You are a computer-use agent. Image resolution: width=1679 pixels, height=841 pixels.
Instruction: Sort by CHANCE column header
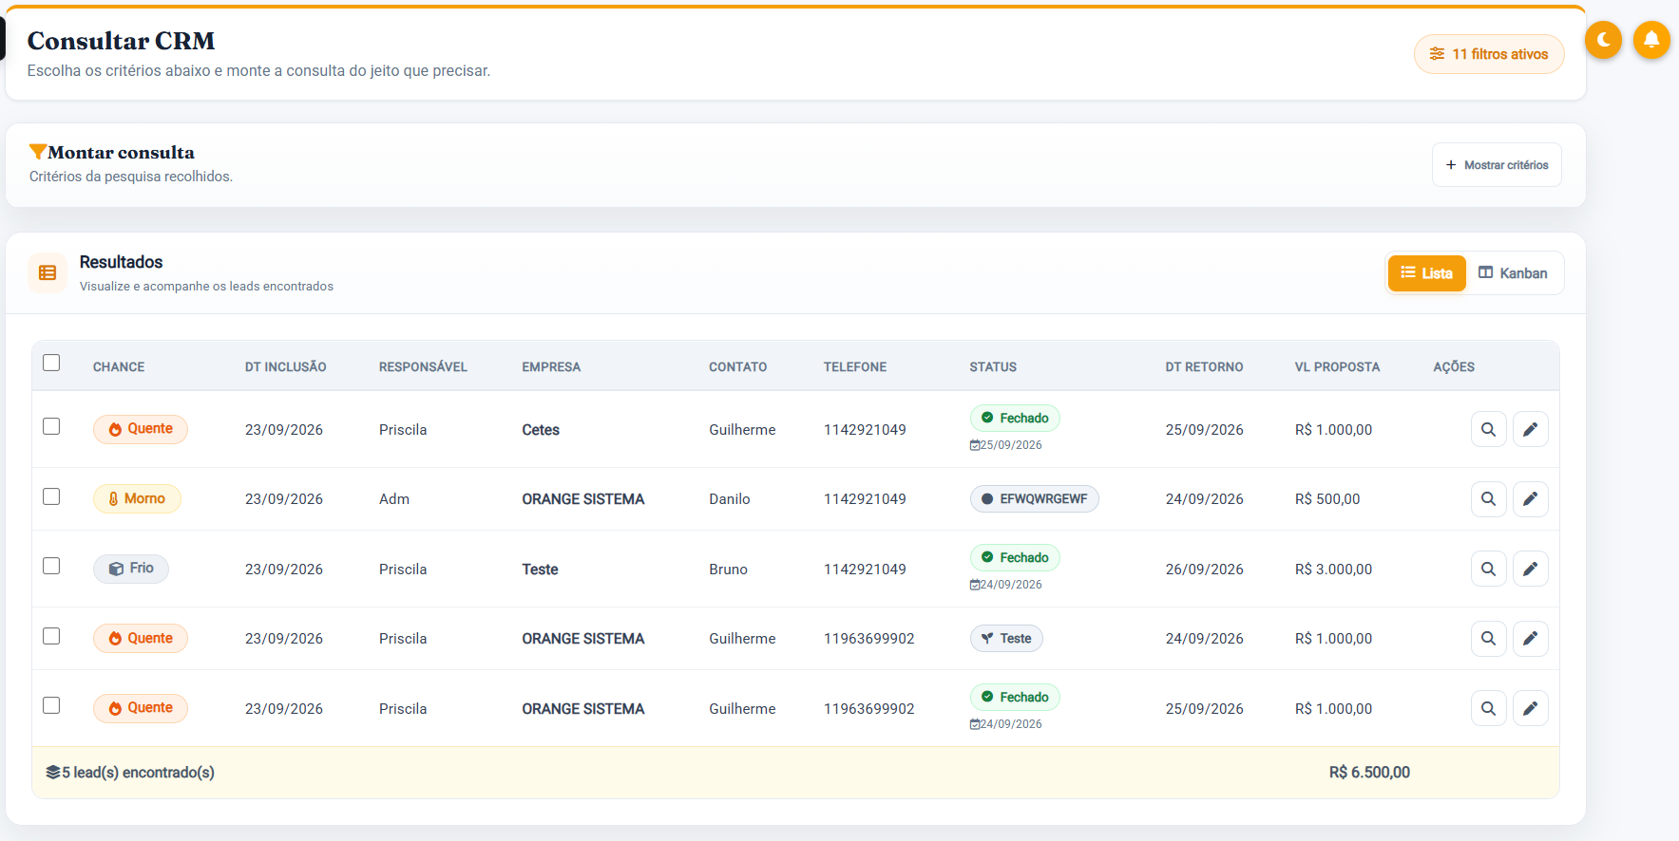(119, 367)
